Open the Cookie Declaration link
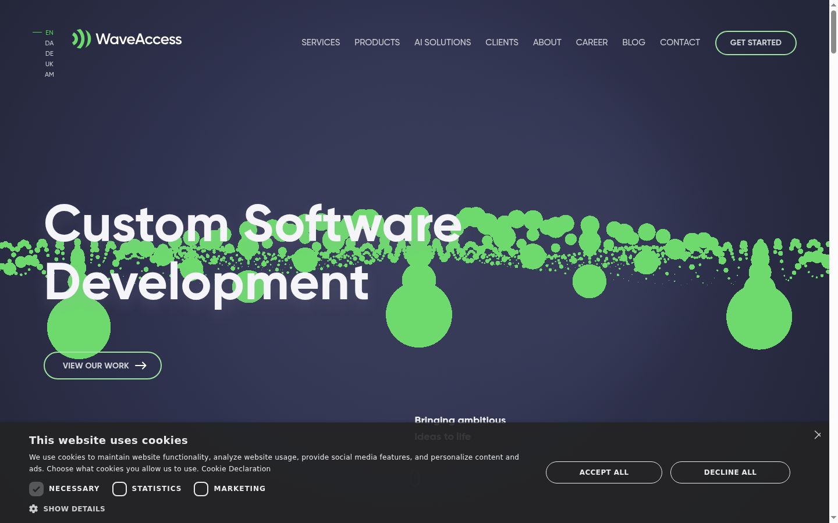Screen dimensions: 838x523 click(x=236, y=469)
